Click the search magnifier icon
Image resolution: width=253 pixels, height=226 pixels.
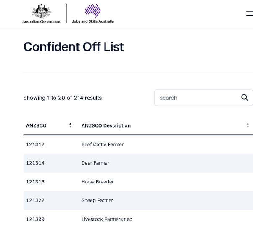click(x=245, y=98)
